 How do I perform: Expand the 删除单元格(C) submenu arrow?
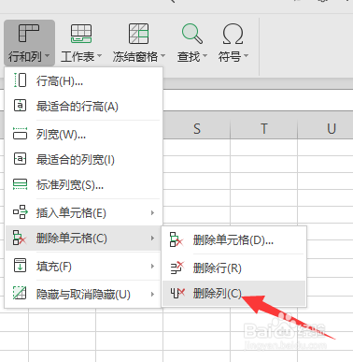152,239
